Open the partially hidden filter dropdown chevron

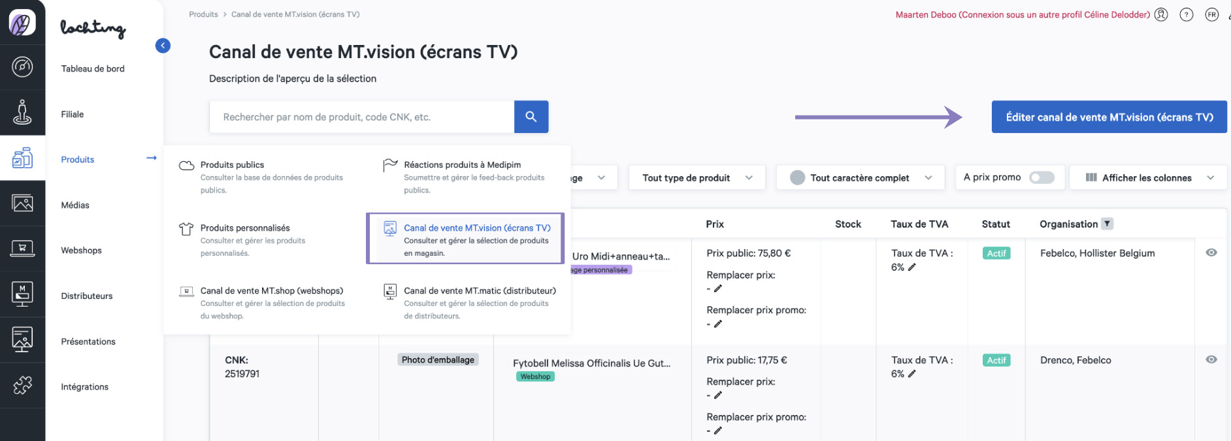[x=601, y=177]
